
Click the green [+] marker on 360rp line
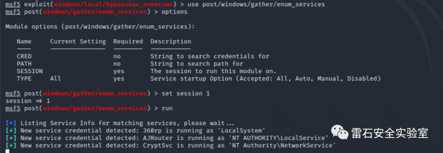tap(11, 130)
